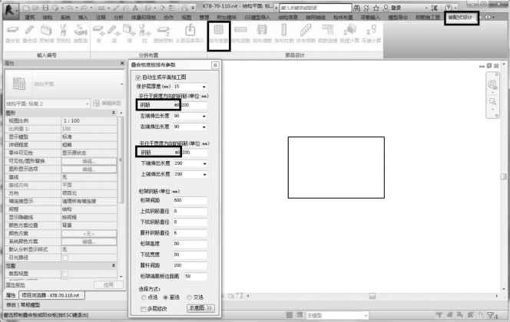This screenshot has width=510, height=322.
Task: Collapse the 范围 properties group
Action: coord(114,265)
